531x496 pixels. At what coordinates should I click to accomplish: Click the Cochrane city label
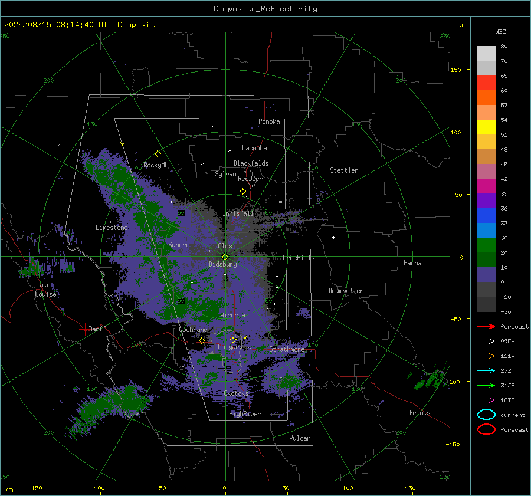coord(193,330)
